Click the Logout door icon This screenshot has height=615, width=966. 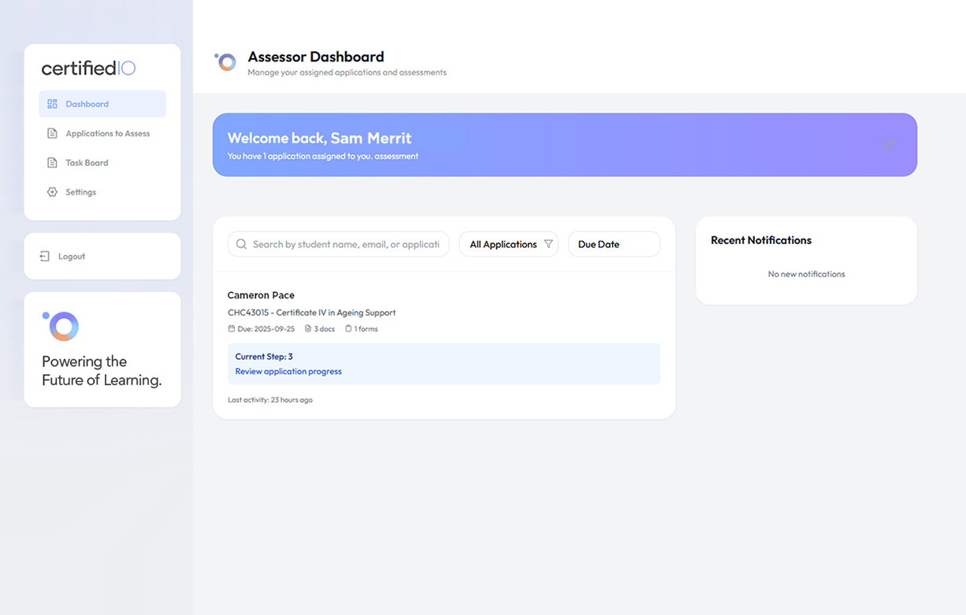[x=45, y=257]
